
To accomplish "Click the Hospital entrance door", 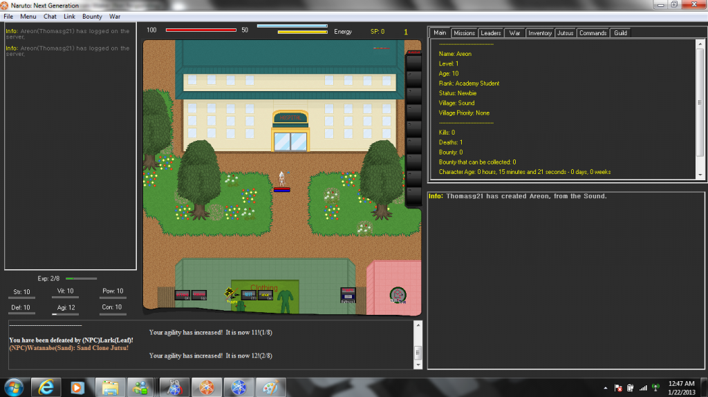I will tap(290, 142).
